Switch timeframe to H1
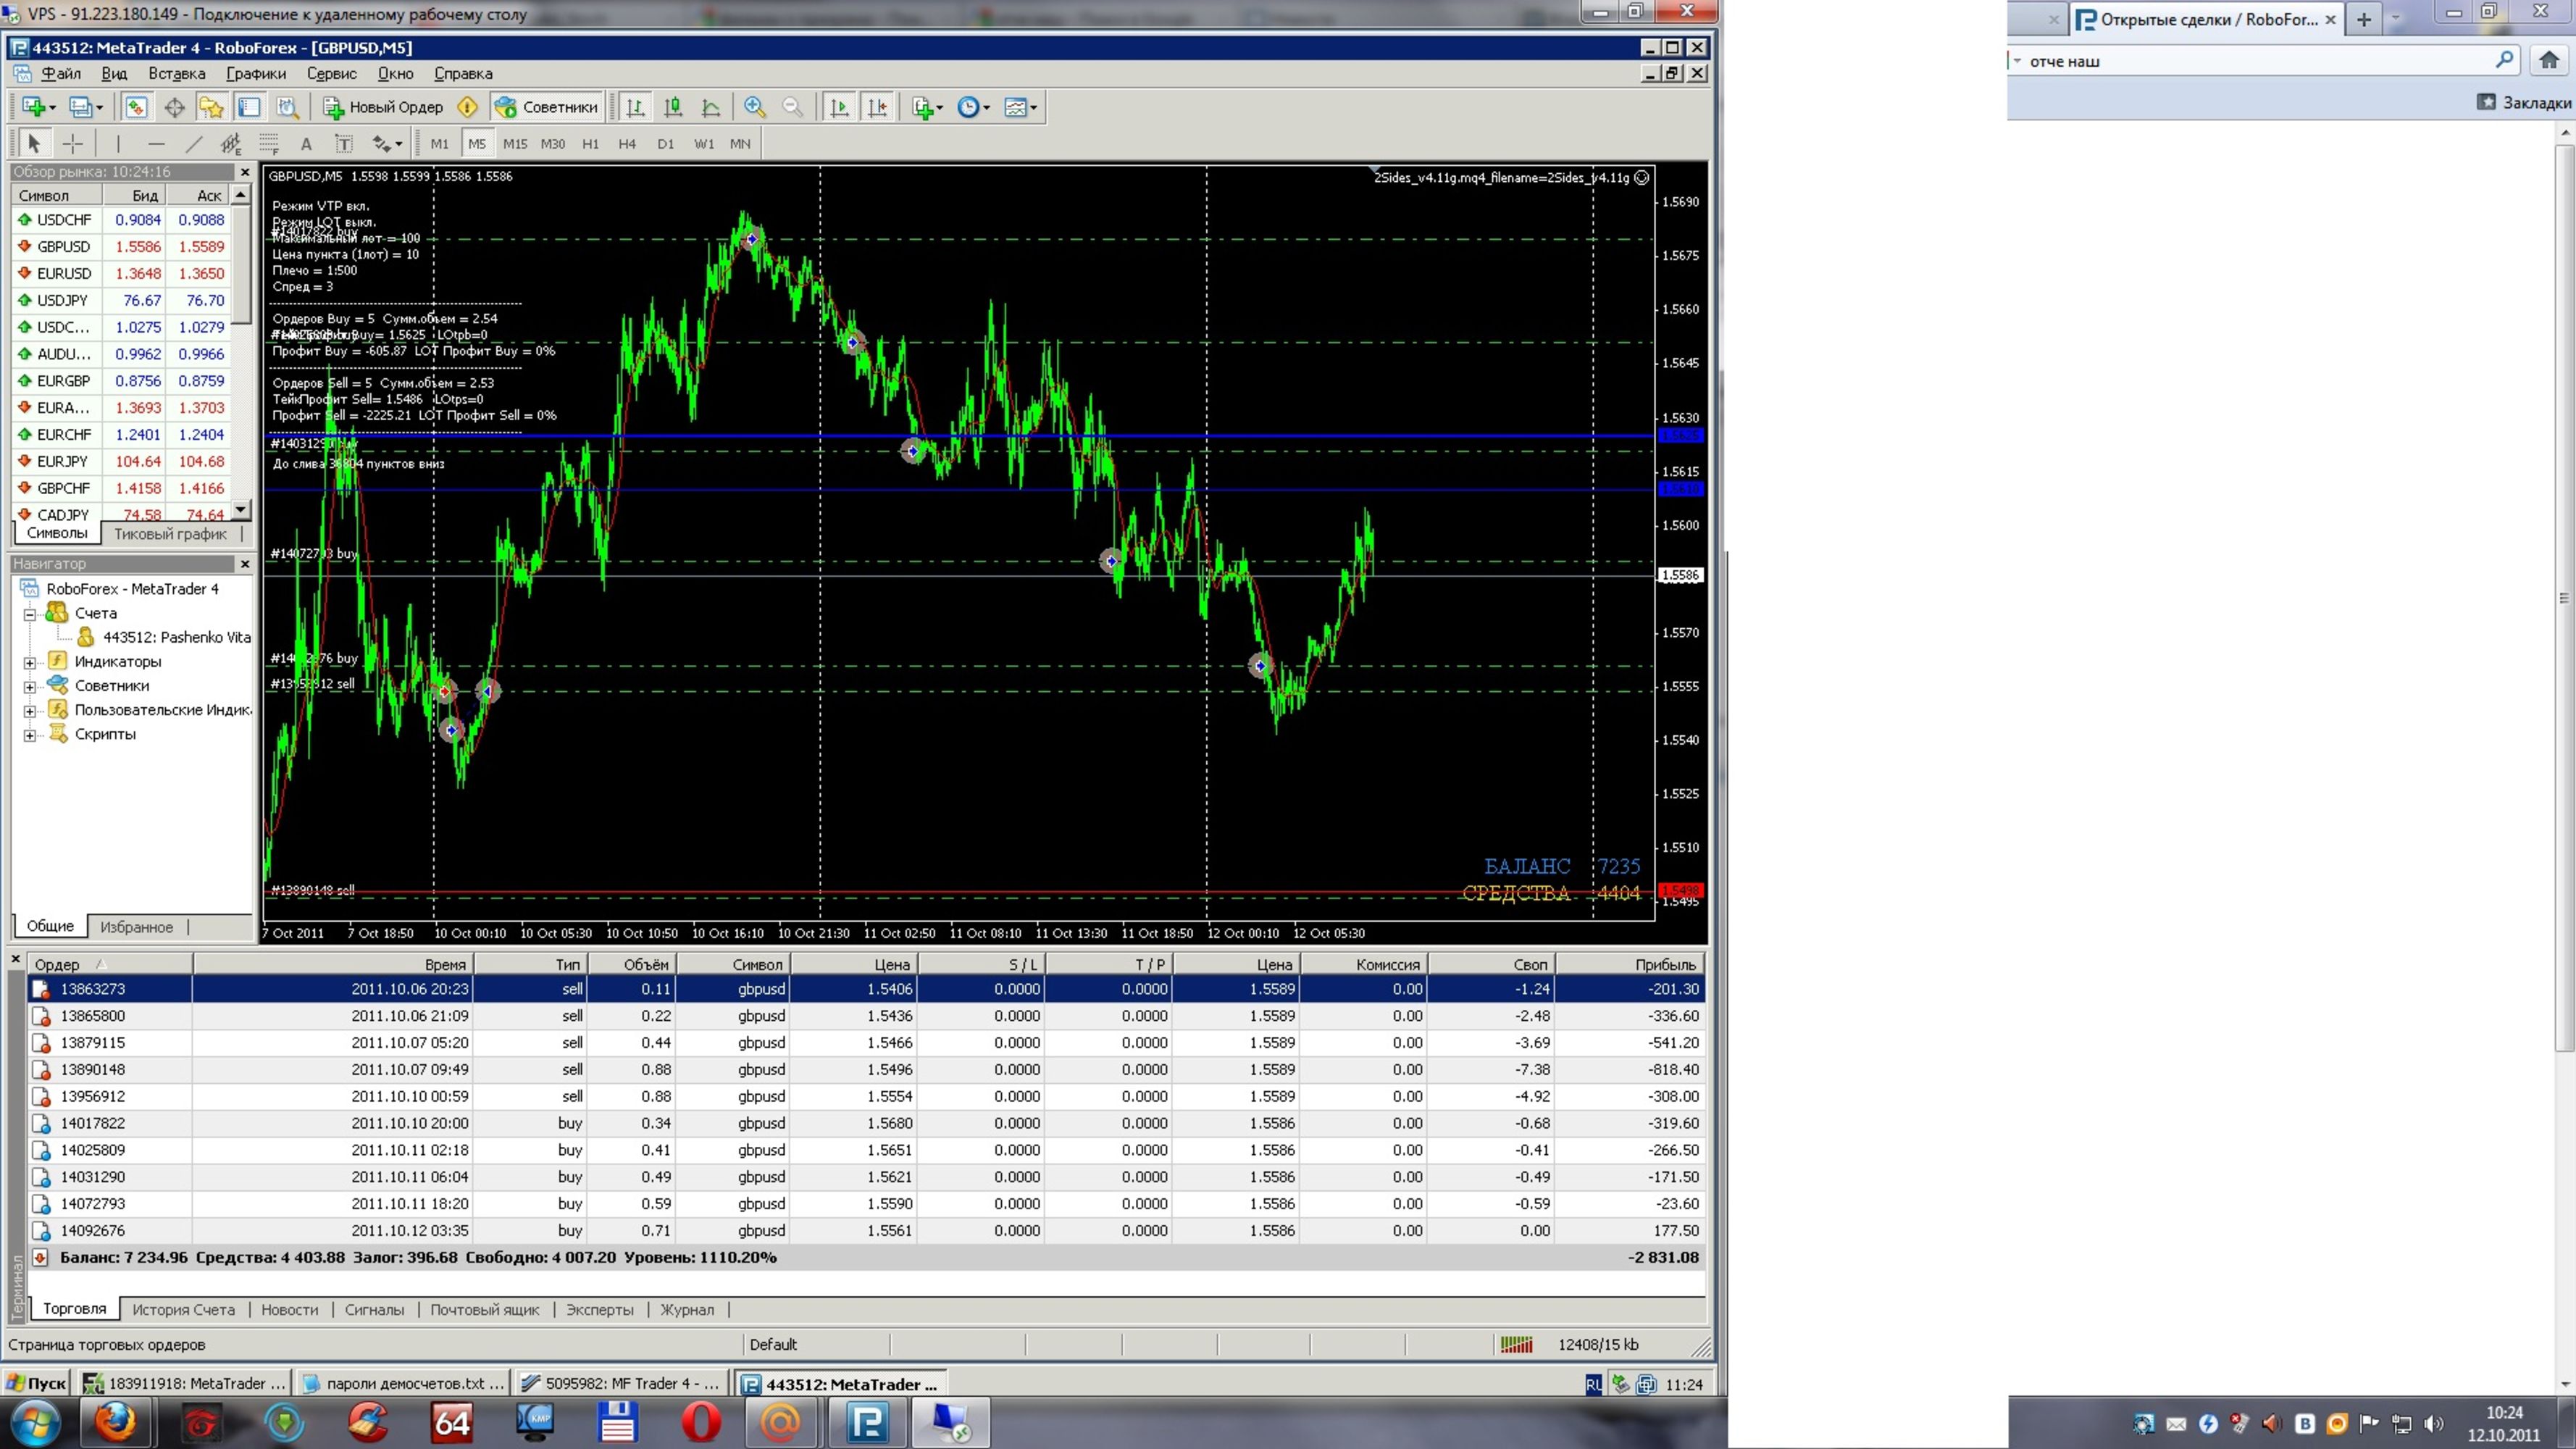The image size is (2576, 1449). tap(590, 144)
